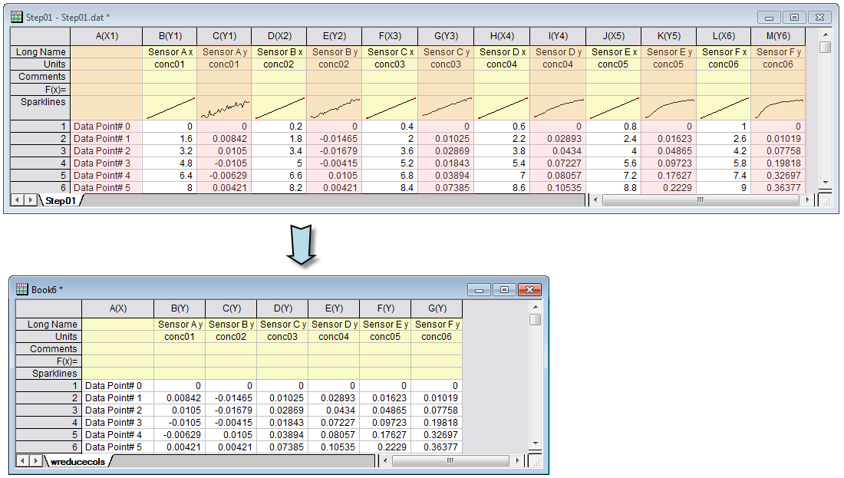Click the Step01 horizontal scrollbar thumb

pos(701,199)
